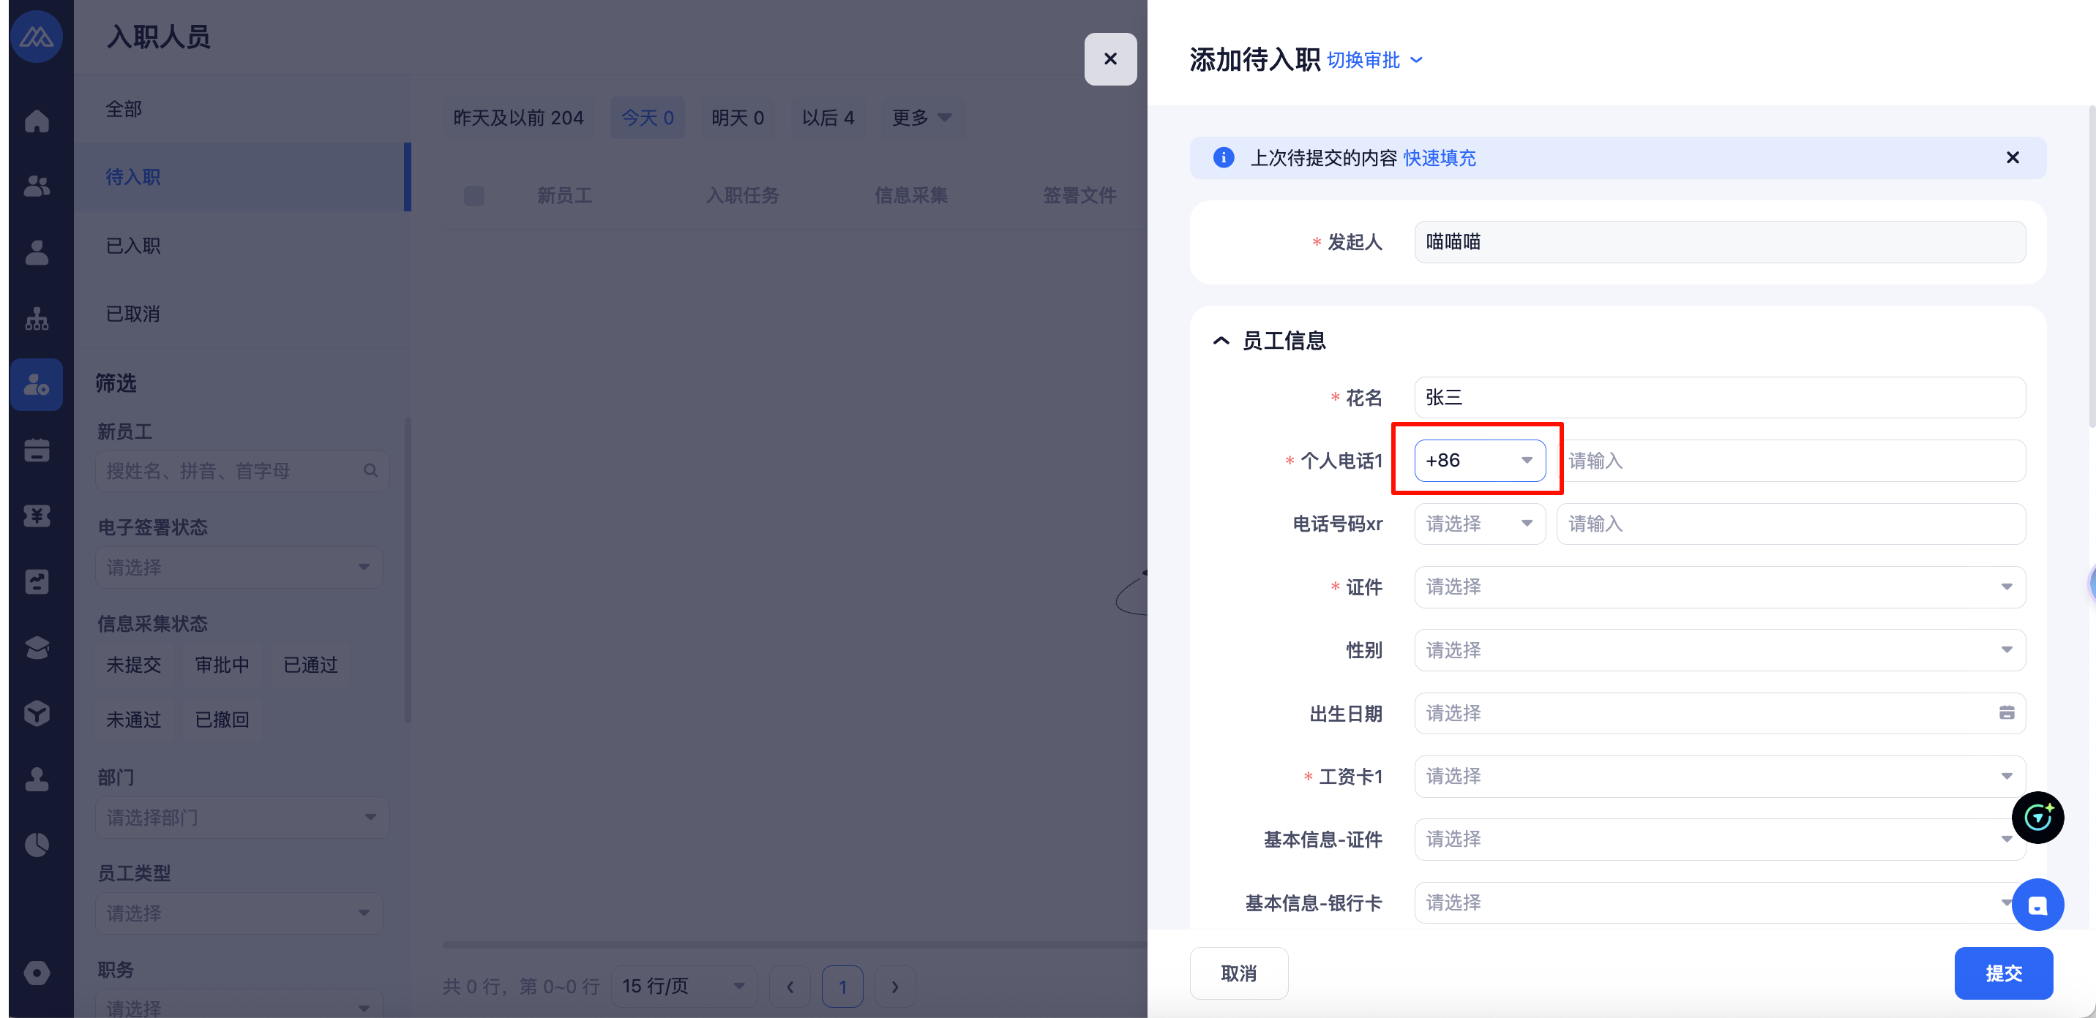
Task: Dismiss the 上次待提交的内容 notice banner
Action: pos(2012,158)
